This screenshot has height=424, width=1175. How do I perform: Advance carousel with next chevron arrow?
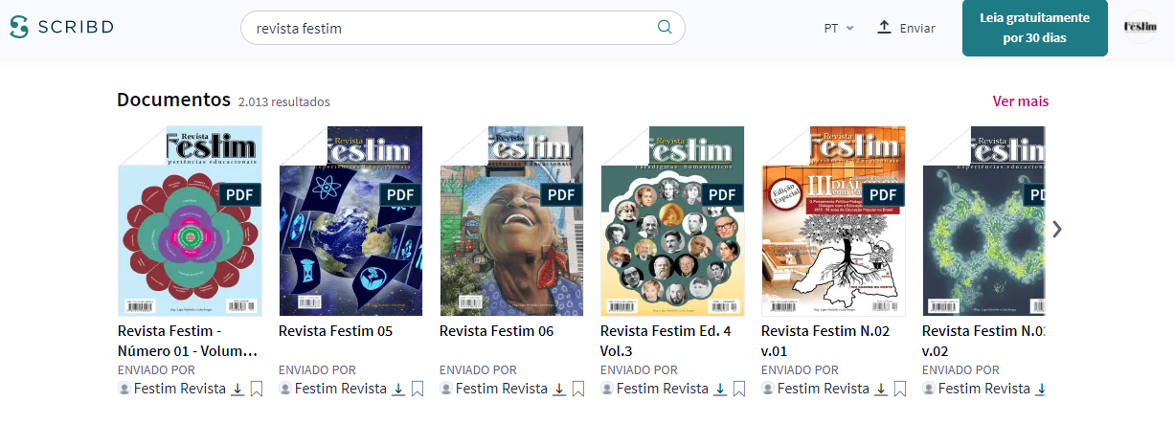coord(1057,229)
